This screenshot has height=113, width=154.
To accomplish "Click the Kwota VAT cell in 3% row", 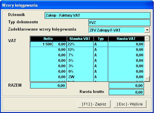I will tap(126, 66).
